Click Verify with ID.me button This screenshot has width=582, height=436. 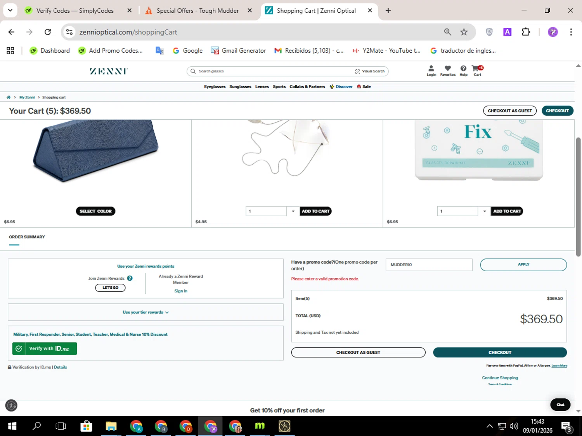tap(45, 349)
